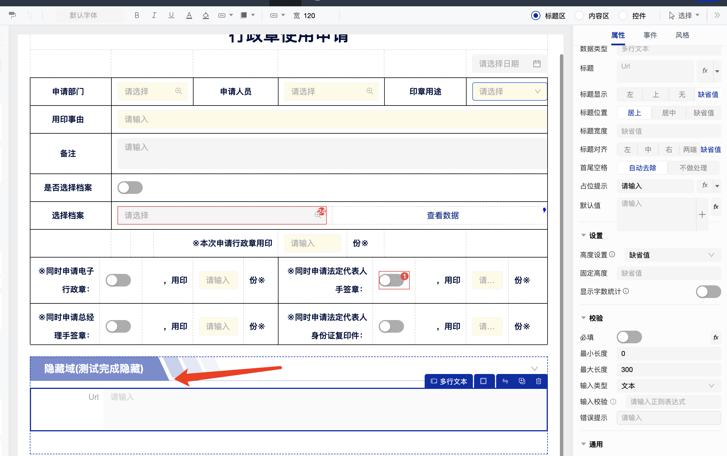Click the Bold formatting icon

137,15
